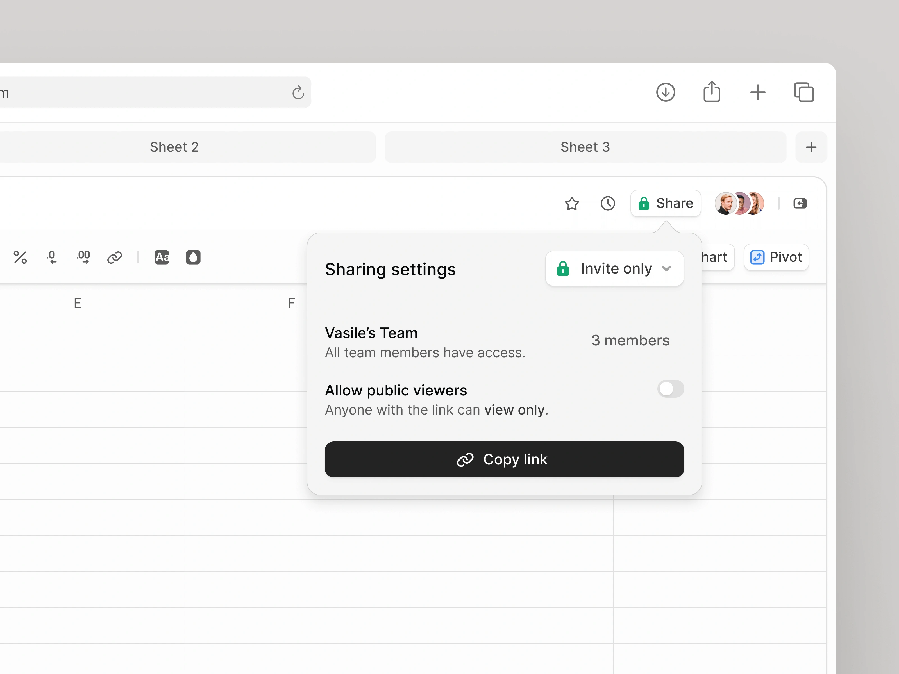The height and width of the screenshot is (674, 899).
Task: Click the Pivot button
Action: tap(776, 257)
